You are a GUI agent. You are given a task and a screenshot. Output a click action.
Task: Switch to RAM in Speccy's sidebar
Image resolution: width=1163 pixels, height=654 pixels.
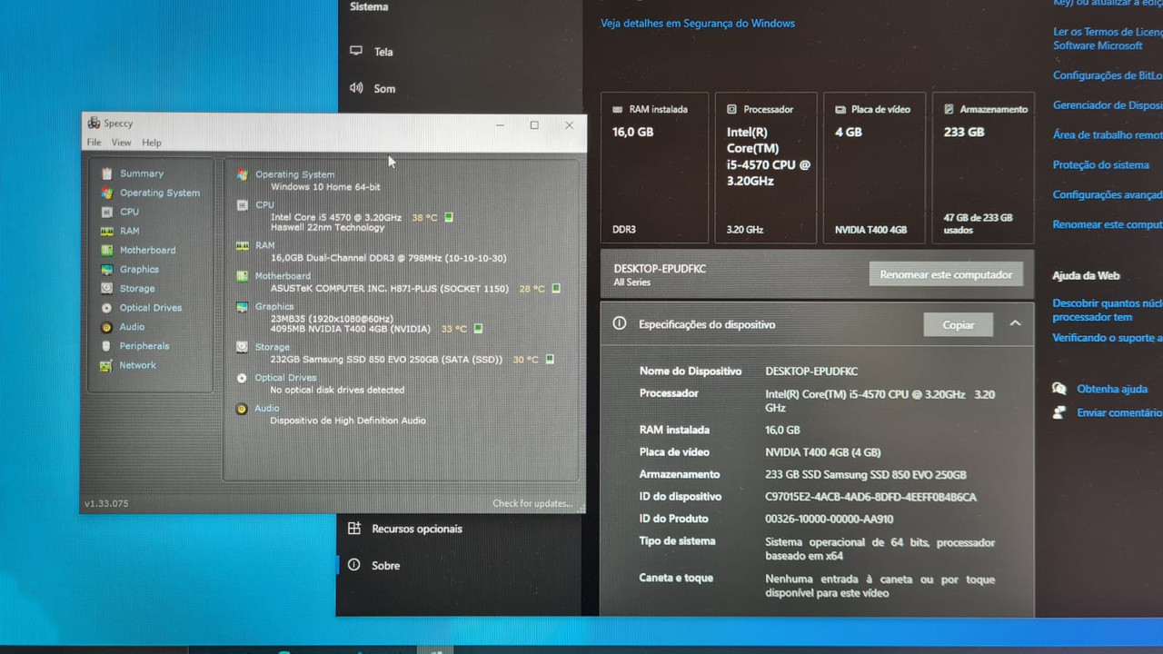(x=130, y=231)
